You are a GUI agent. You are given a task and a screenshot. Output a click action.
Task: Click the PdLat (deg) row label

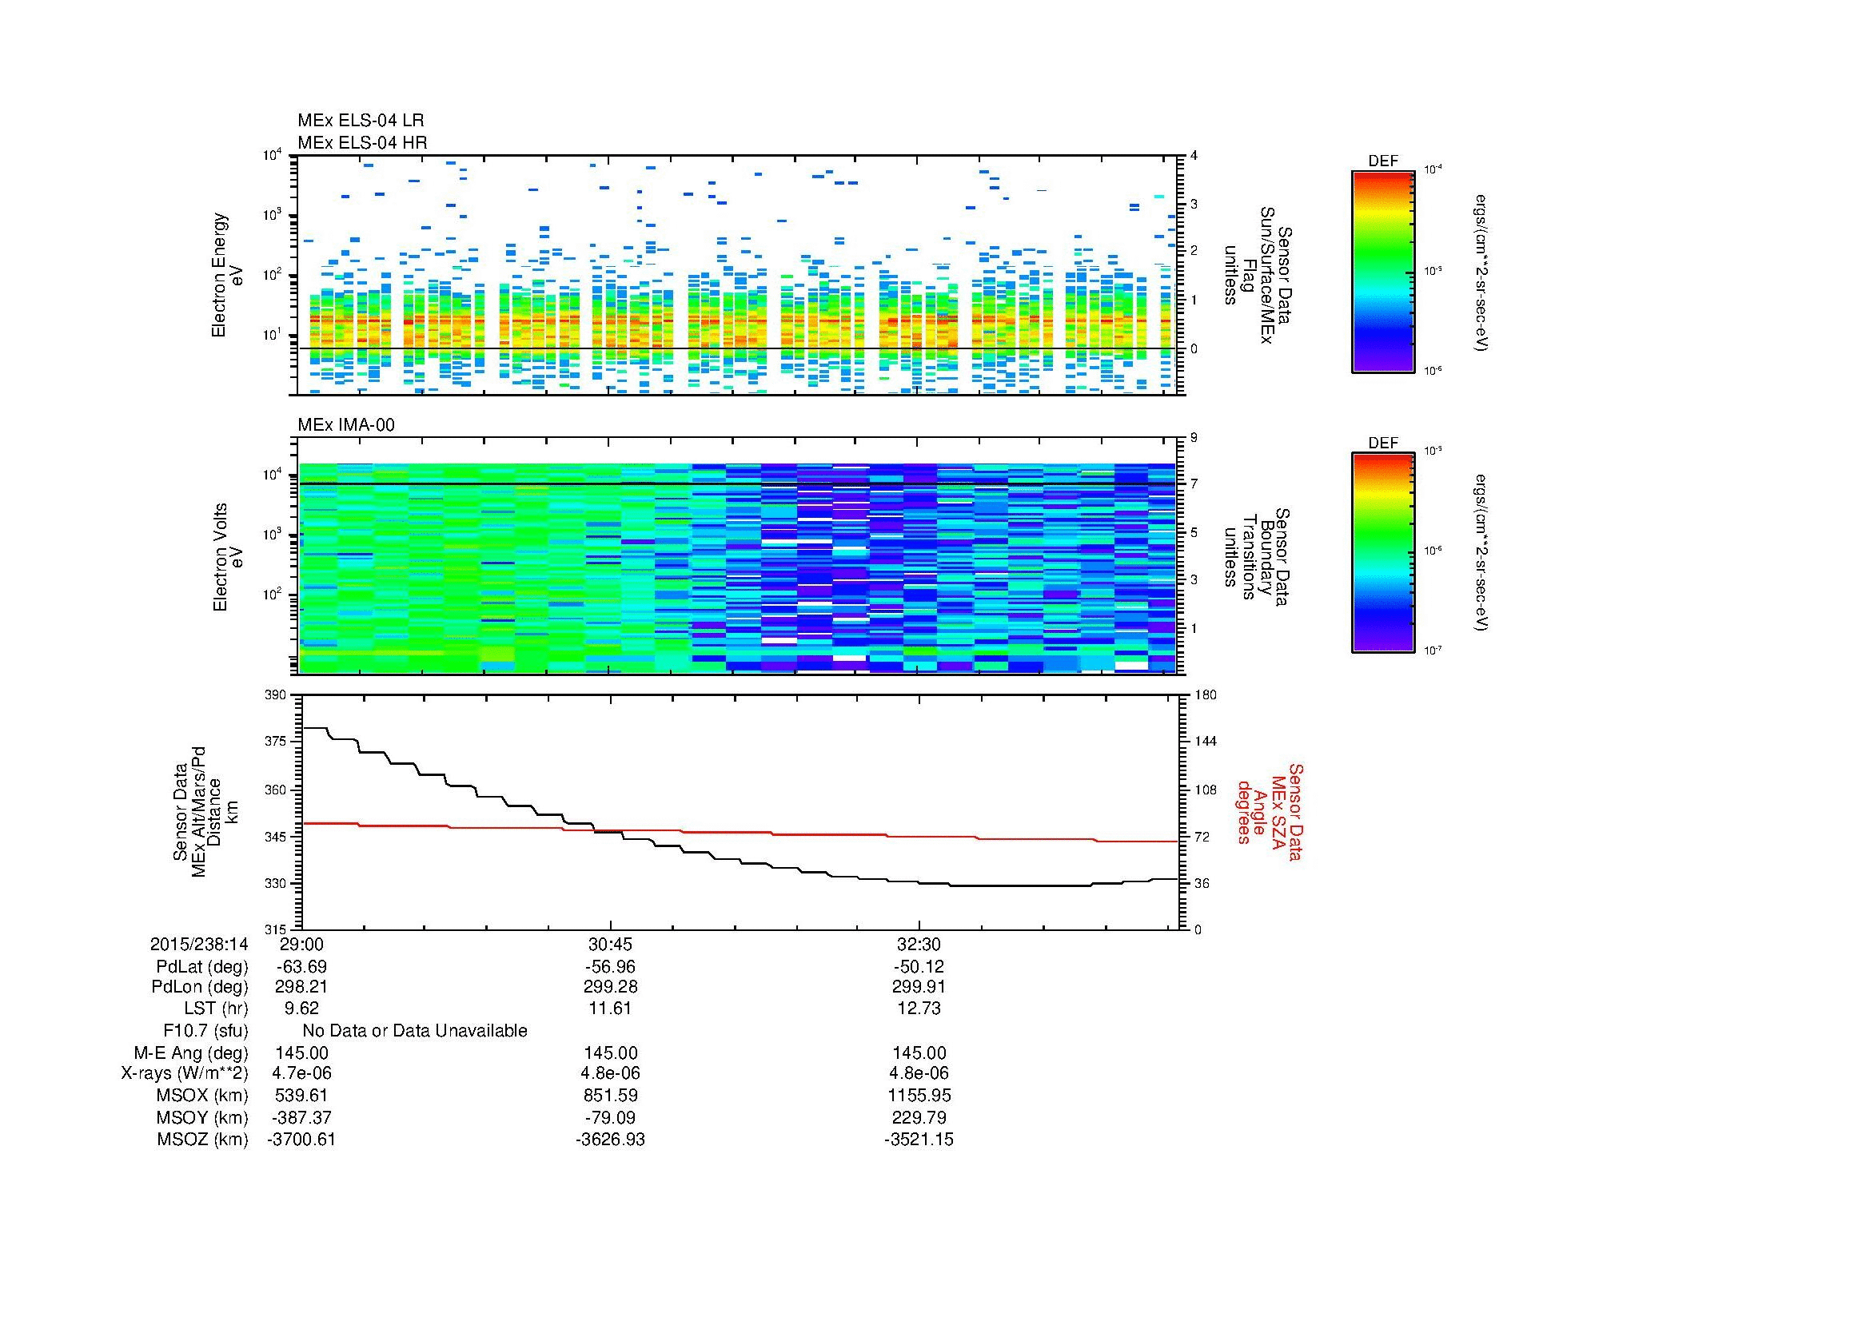pos(202,967)
